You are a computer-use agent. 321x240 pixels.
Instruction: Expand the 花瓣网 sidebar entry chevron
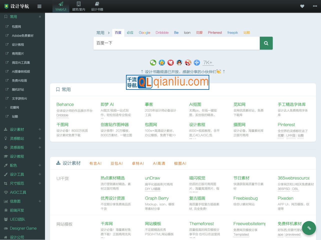point(6,107)
